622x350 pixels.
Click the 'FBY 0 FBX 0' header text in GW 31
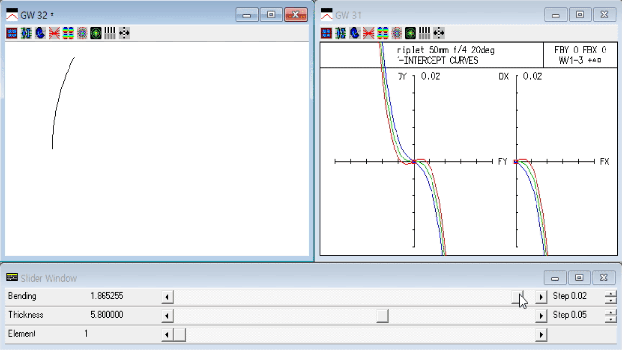click(x=580, y=50)
